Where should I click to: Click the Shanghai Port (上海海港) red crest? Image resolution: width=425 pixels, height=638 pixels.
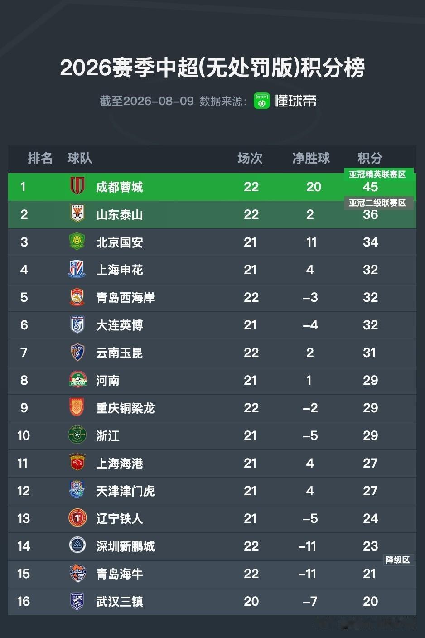[x=77, y=463]
